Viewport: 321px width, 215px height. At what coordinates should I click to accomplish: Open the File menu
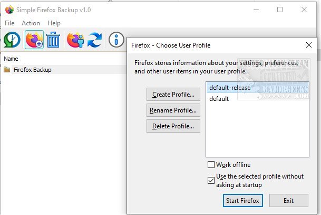(9, 23)
